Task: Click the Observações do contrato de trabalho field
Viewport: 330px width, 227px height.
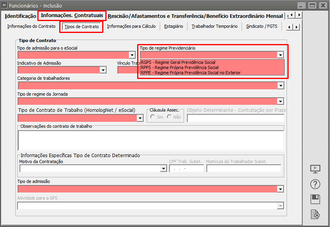Action: [151, 140]
